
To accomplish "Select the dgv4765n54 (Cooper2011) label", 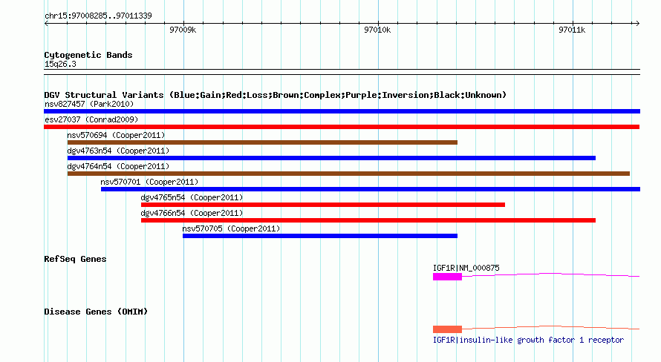I will (192, 197).
